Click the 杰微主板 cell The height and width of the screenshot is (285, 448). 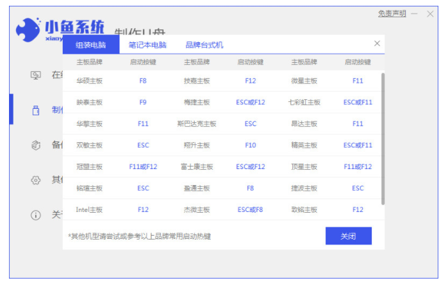(x=197, y=209)
